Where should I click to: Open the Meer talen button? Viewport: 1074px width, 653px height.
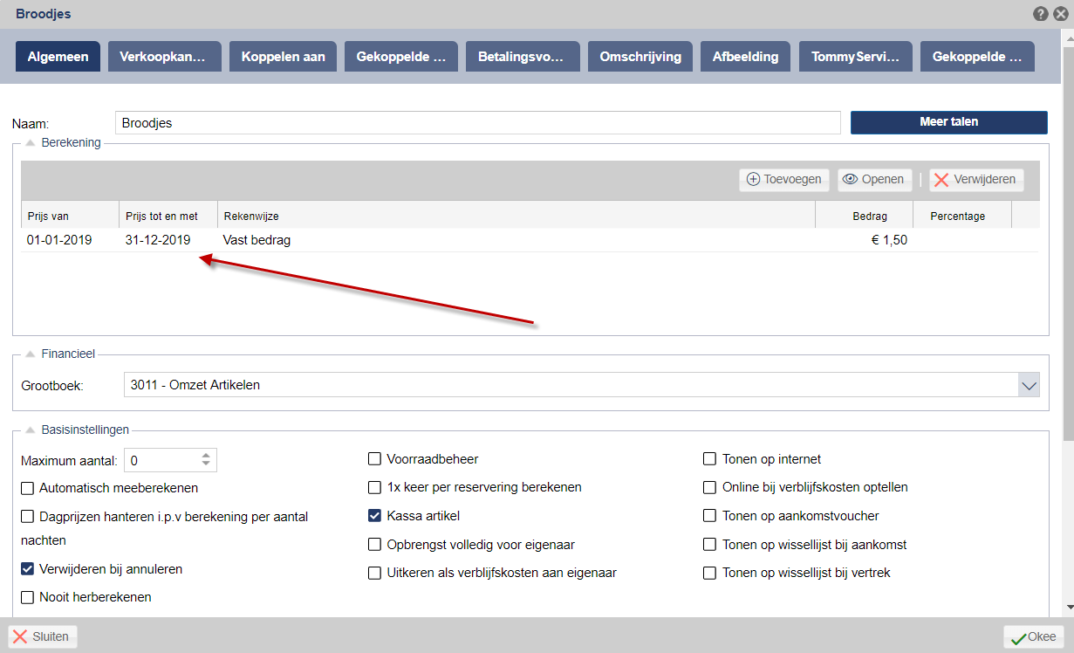949,122
